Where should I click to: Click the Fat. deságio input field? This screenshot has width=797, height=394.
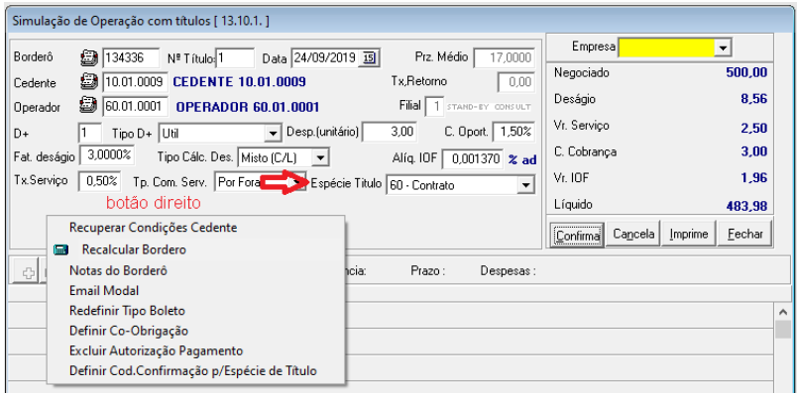pos(105,155)
